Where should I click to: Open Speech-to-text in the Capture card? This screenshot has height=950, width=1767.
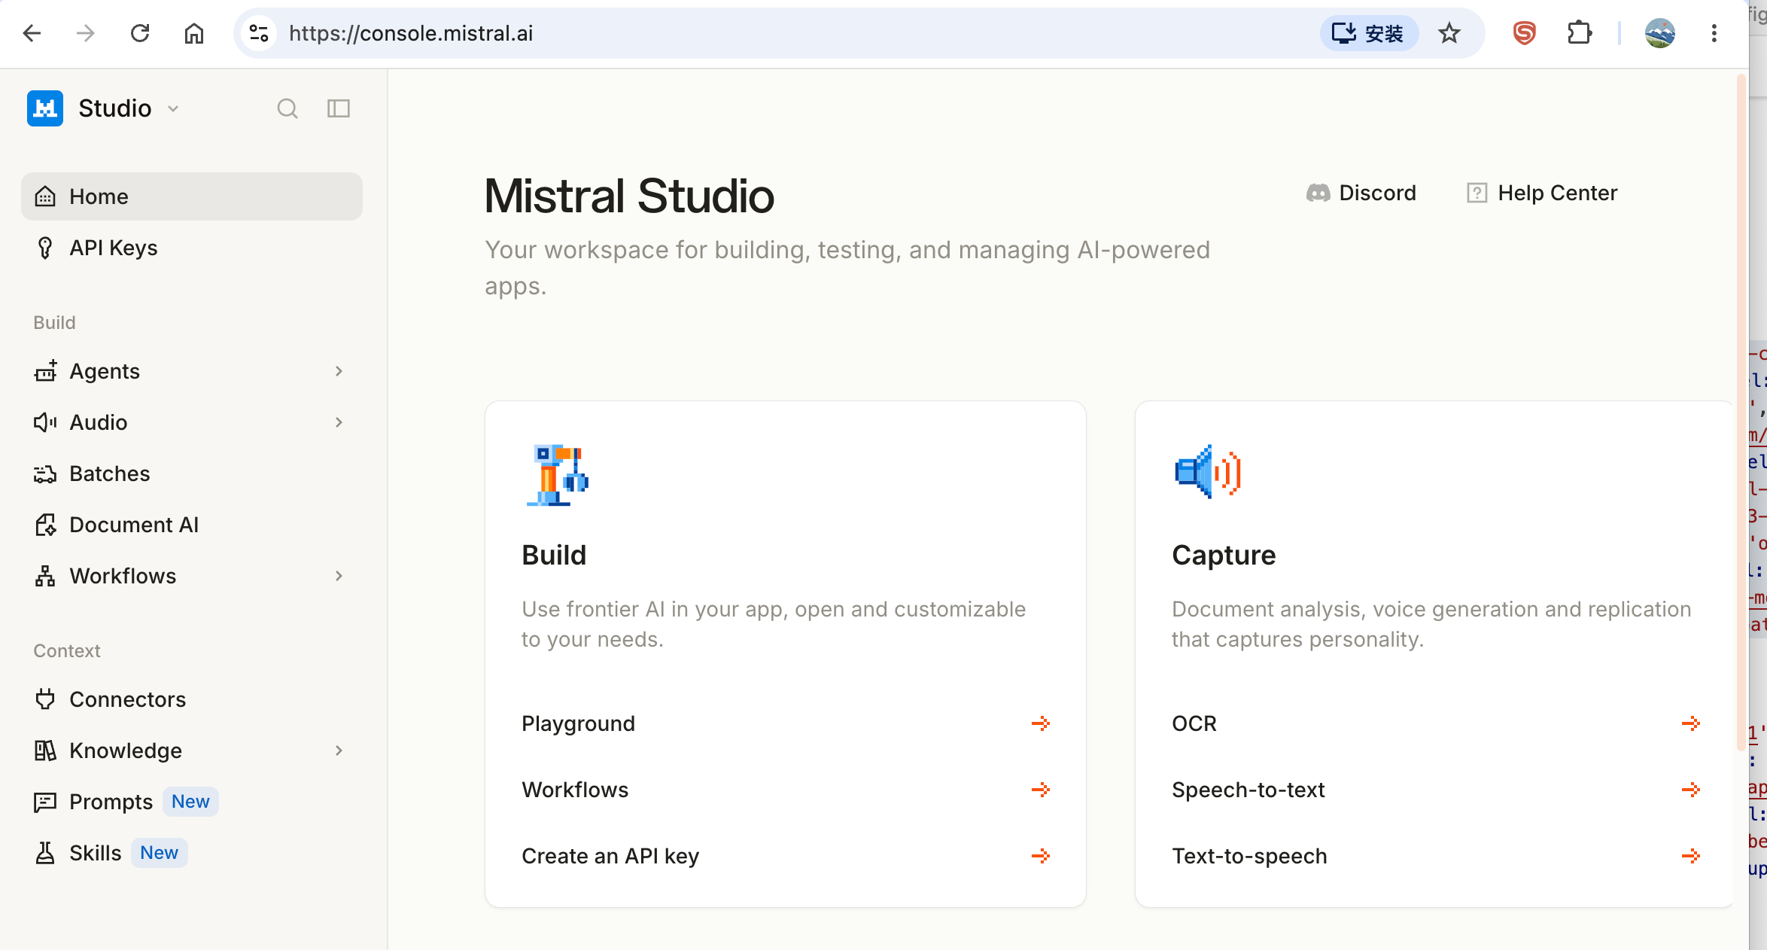click(1436, 790)
